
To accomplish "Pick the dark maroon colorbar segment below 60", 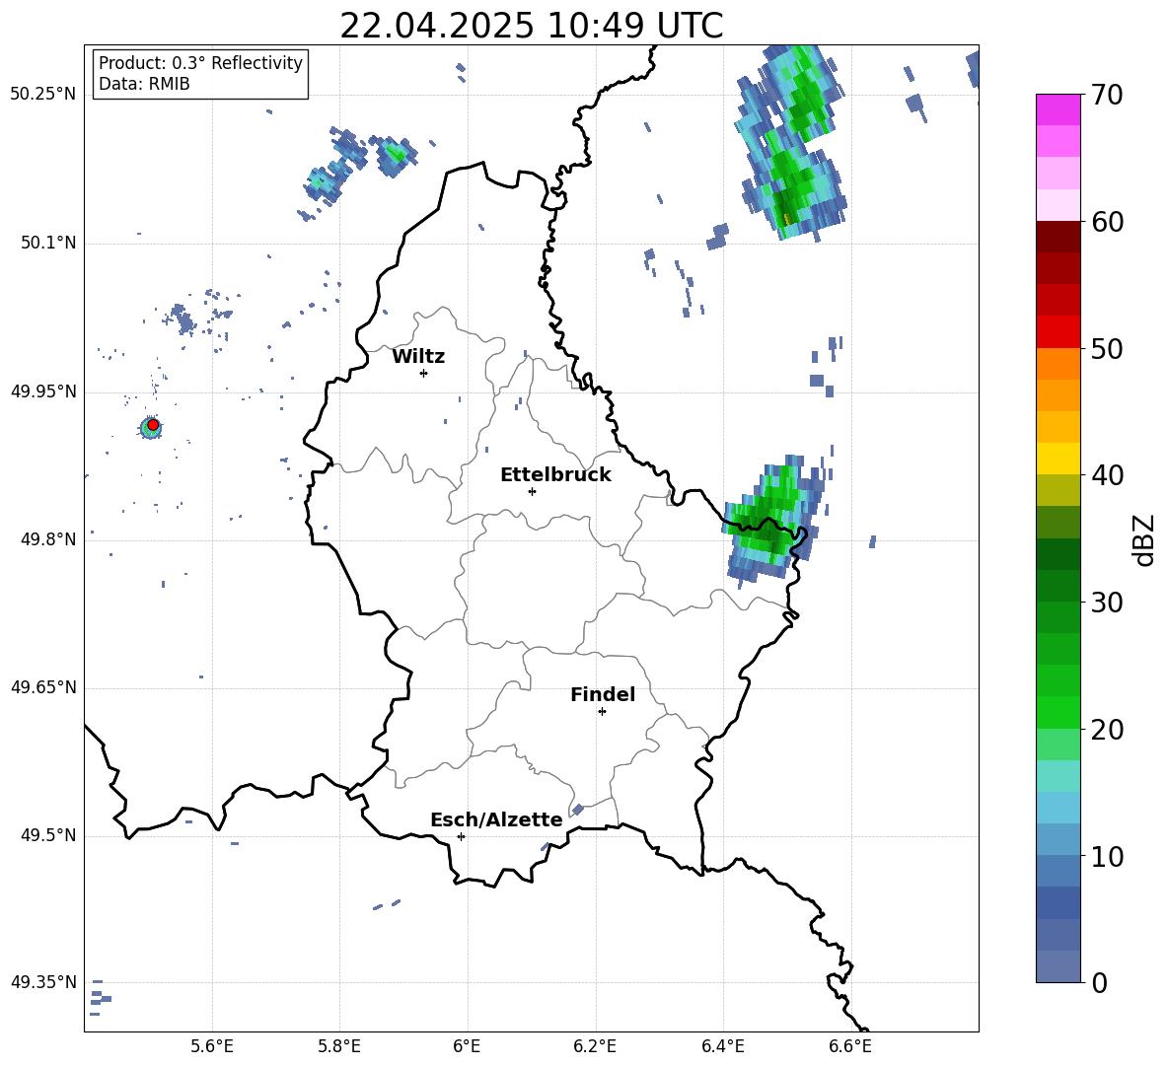I will coord(1058,237).
